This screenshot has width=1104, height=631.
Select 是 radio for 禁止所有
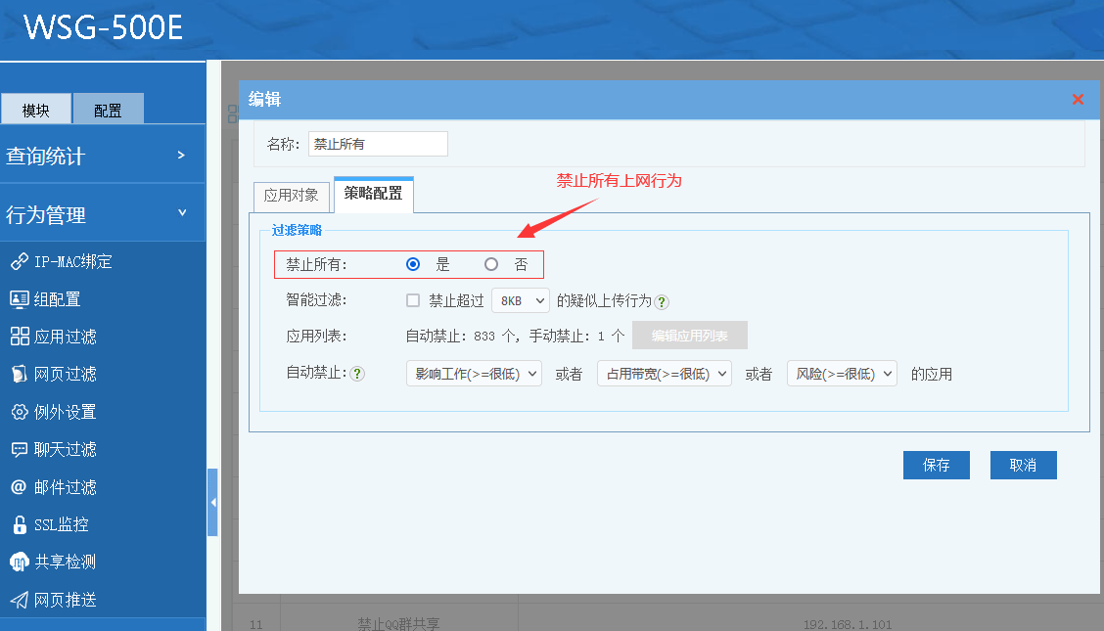[x=413, y=264]
